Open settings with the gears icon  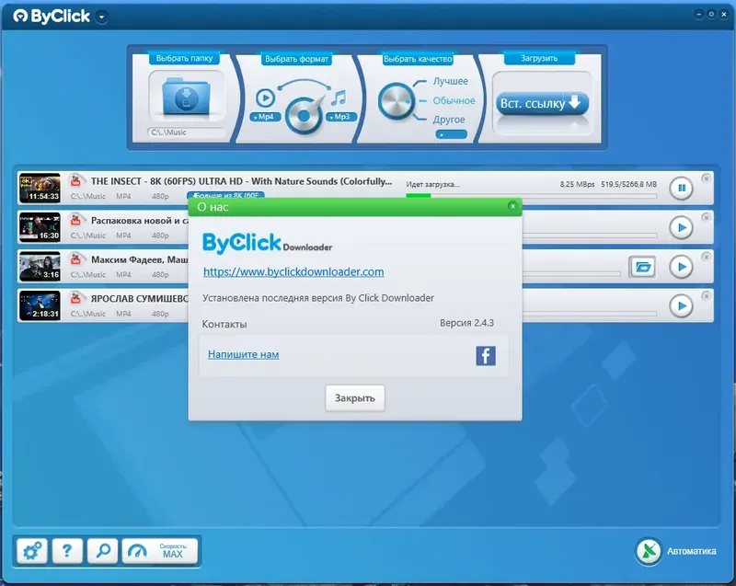tap(32, 551)
